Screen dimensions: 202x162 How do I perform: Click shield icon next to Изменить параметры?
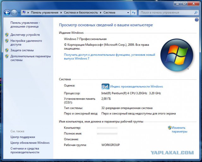point(169,128)
